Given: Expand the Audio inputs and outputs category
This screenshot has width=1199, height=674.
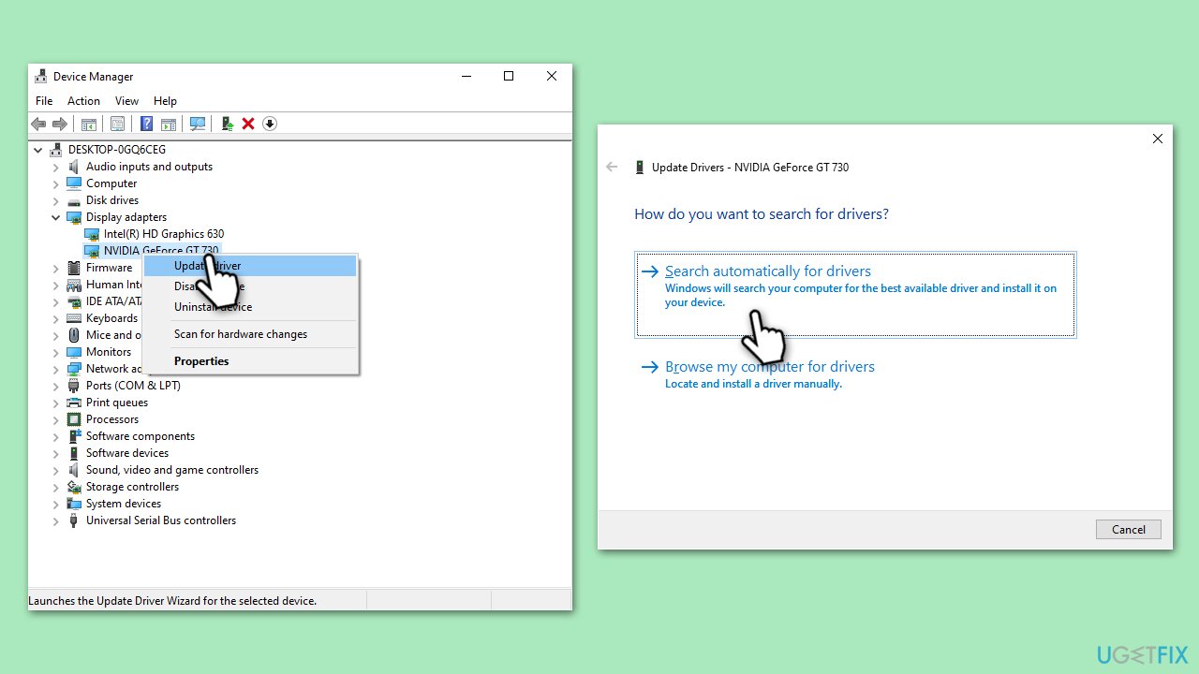Looking at the screenshot, I should (56, 167).
